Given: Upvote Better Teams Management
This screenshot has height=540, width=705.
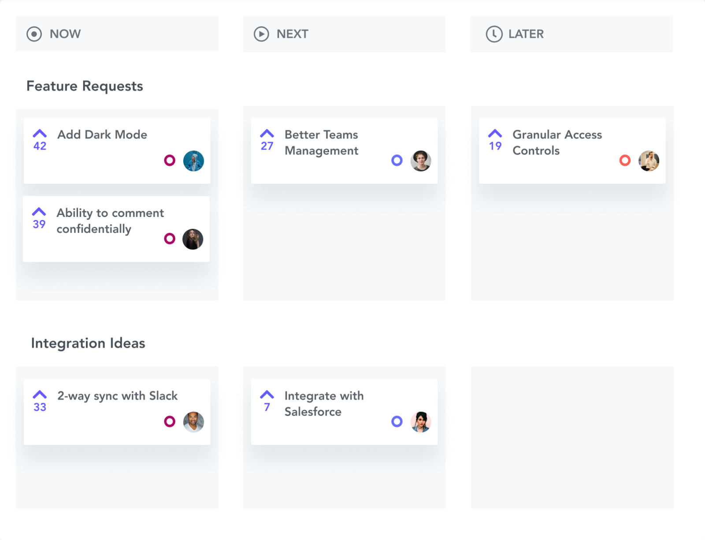Looking at the screenshot, I should click(x=267, y=132).
